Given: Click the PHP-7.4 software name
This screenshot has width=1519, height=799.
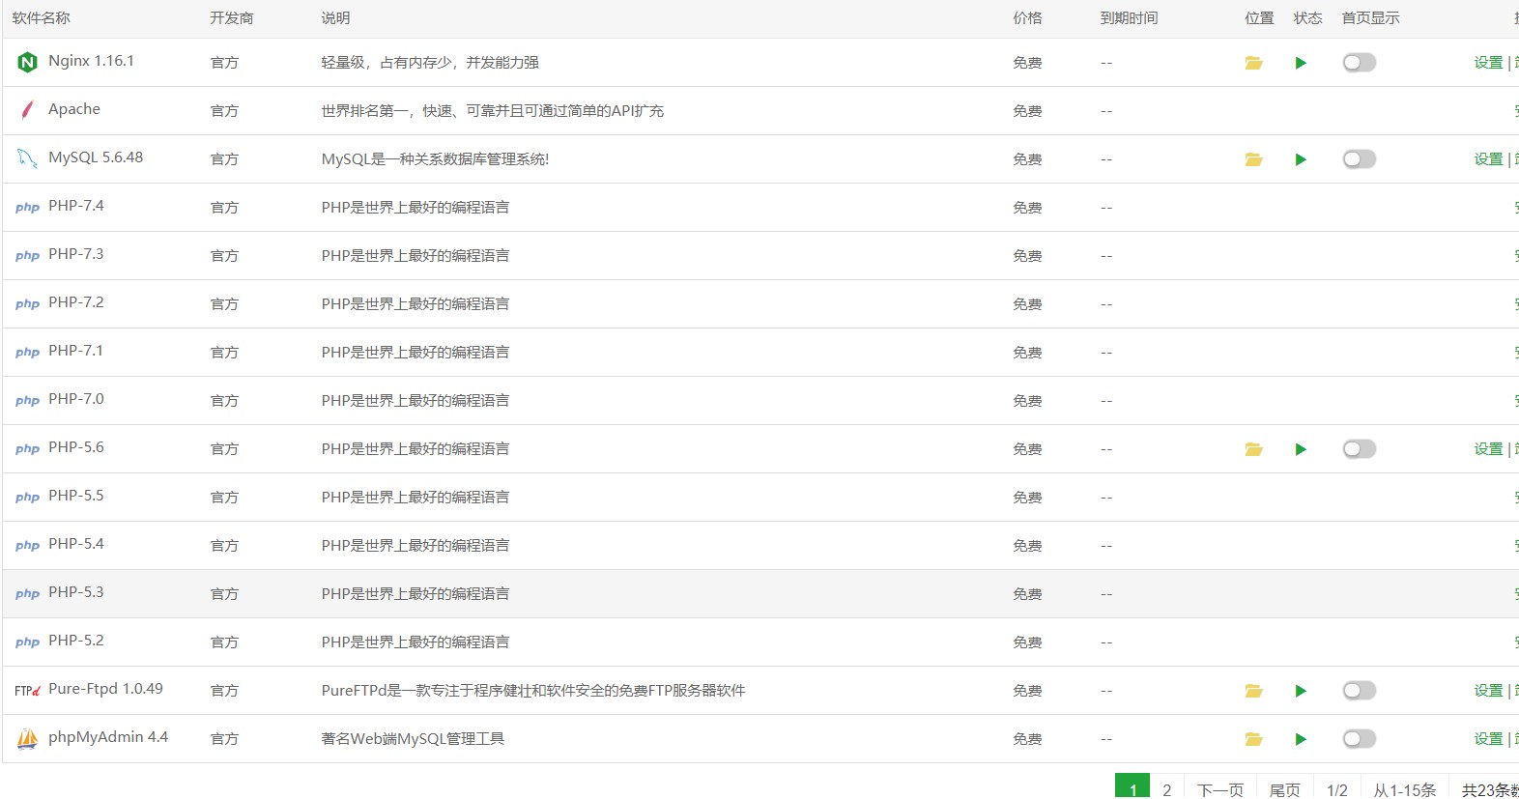Looking at the screenshot, I should (x=76, y=206).
